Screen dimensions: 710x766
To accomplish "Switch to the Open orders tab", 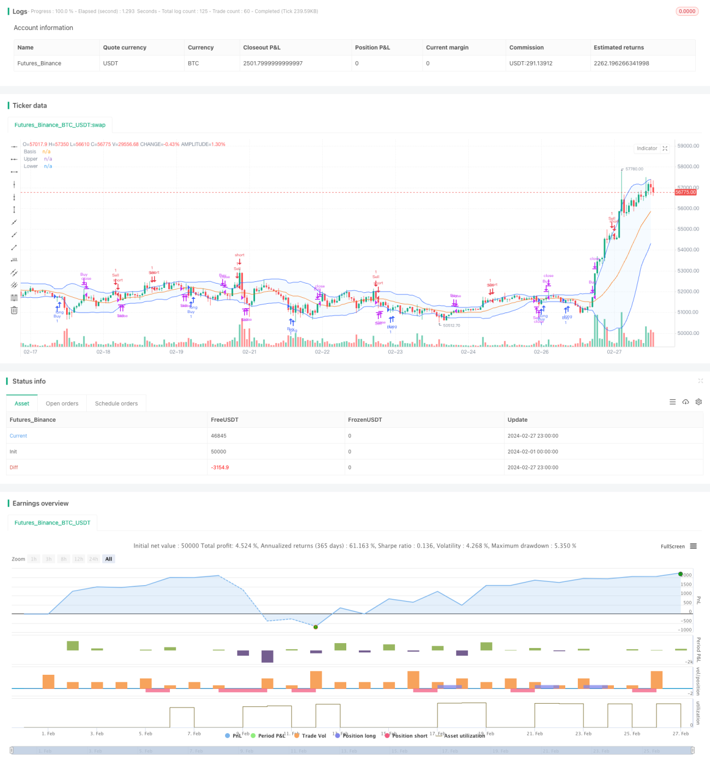I will [x=62, y=404].
